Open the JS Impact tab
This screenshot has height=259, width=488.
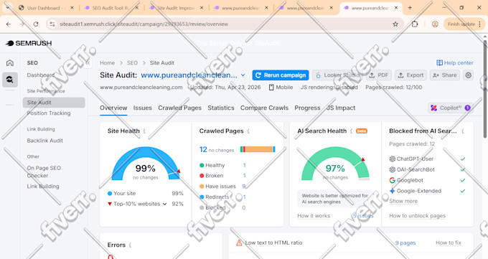(x=341, y=108)
